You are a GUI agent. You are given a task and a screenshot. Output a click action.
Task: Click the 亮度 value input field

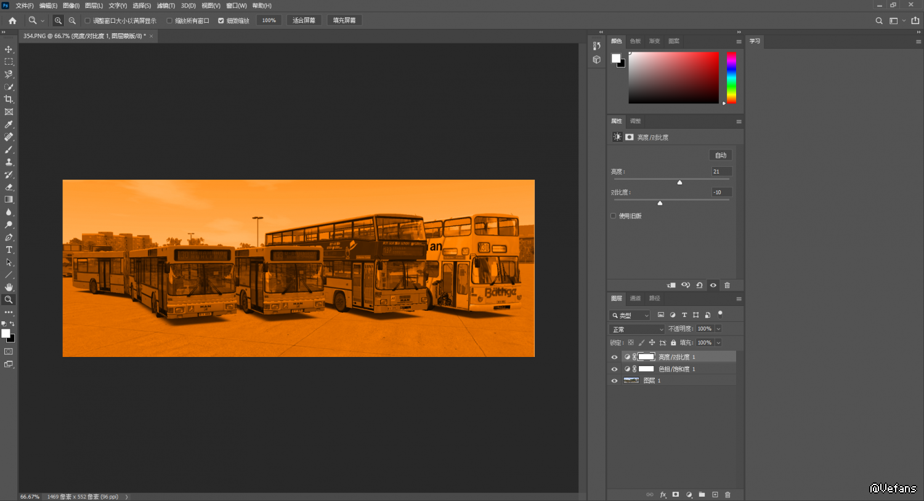click(x=721, y=172)
